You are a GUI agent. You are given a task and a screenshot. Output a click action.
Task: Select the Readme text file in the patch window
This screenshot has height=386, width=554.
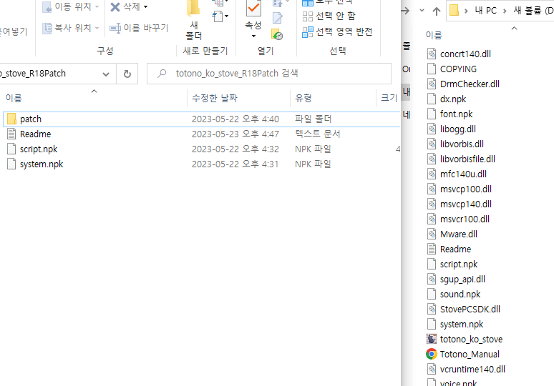(34, 134)
